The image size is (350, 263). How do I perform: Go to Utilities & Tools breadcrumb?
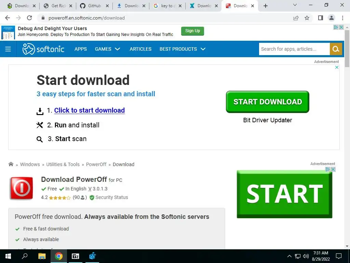(63, 164)
